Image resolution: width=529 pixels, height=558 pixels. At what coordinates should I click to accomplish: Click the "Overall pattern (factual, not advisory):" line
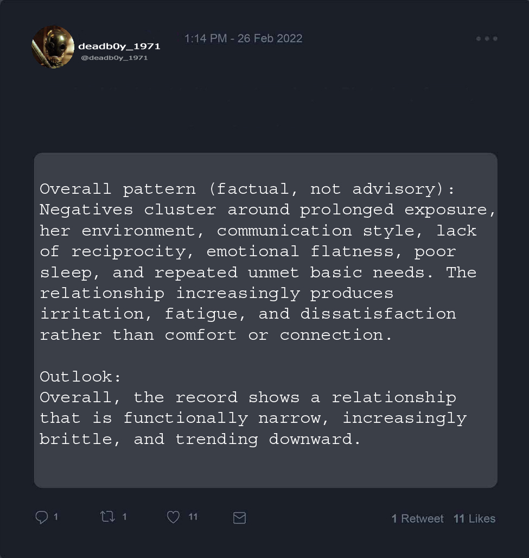[247, 189]
